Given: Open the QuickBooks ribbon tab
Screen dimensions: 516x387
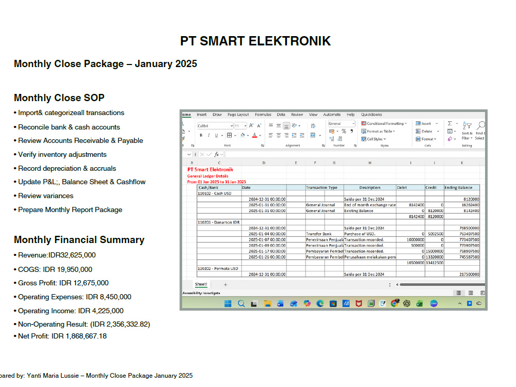Looking at the screenshot, I should 371,115.
